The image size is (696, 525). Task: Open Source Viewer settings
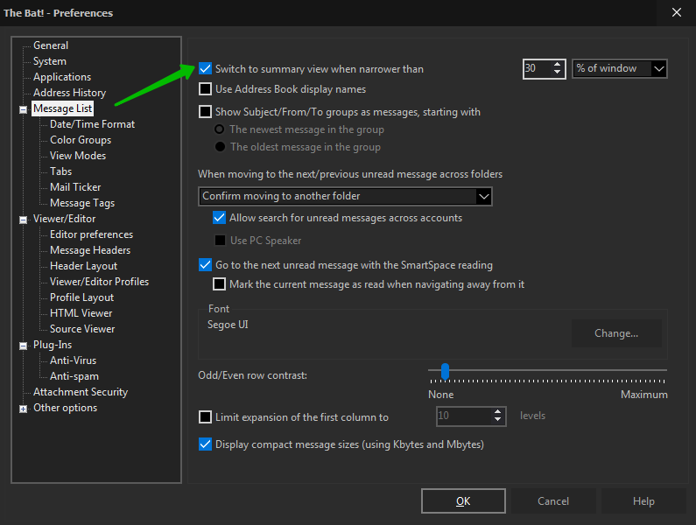click(82, 329)
